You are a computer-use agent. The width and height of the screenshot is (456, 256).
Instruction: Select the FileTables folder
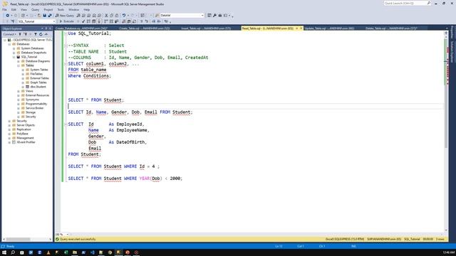pyautogui.click(x=36, y=74)
